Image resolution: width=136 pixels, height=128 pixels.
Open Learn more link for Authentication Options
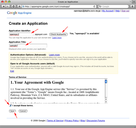54,55
